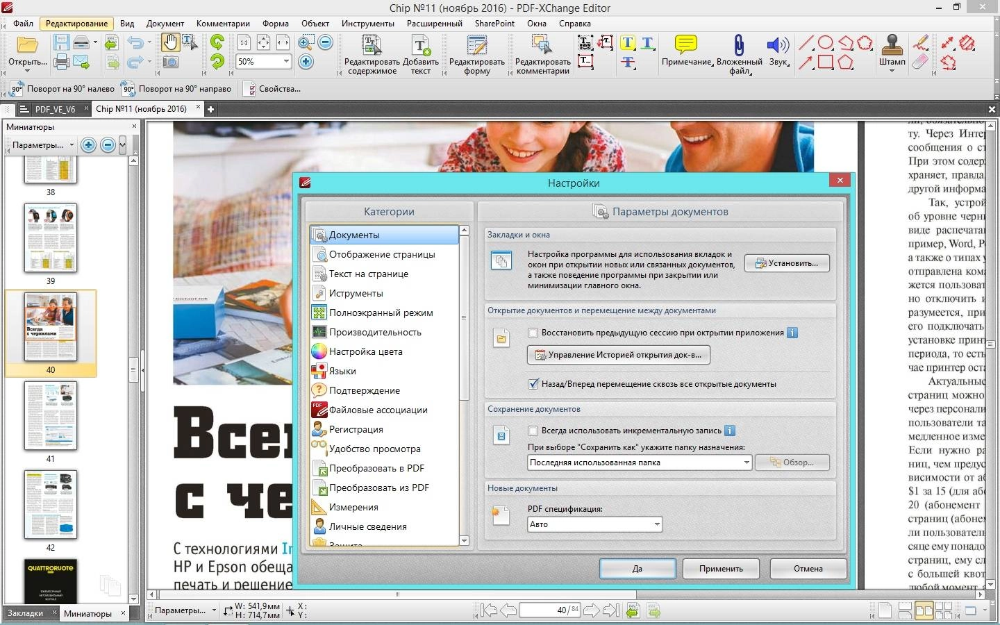Viewport: 1000px width, 625px height.
Task: Click the Actual Size 1:1 icon
Action: pos(244,43)
